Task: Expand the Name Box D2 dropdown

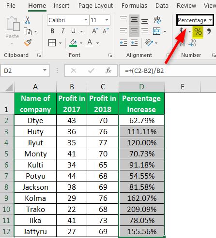Action: coord(45,70)
